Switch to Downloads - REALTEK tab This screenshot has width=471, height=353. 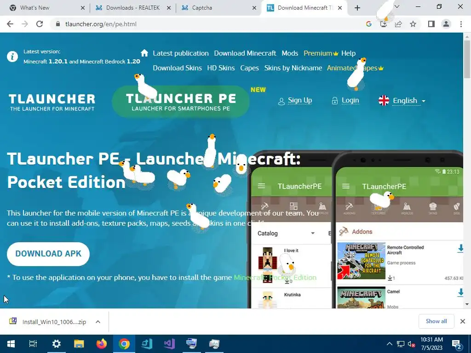coord(133,8)
